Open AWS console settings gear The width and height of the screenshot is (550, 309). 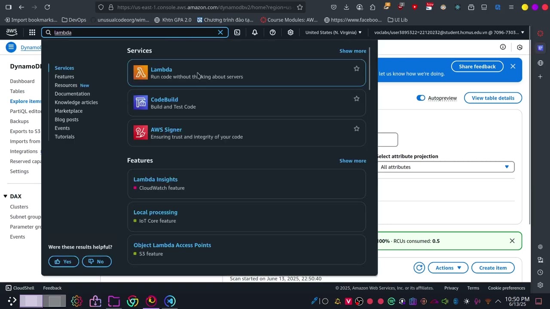(290, 32)
